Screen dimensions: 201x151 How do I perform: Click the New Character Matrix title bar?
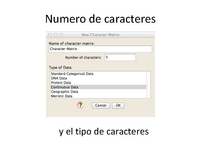pos(100,35)
